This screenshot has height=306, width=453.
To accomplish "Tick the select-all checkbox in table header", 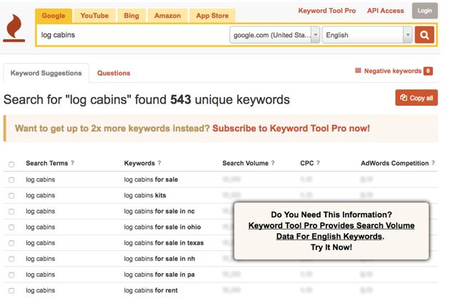I will tap(11, 164).
